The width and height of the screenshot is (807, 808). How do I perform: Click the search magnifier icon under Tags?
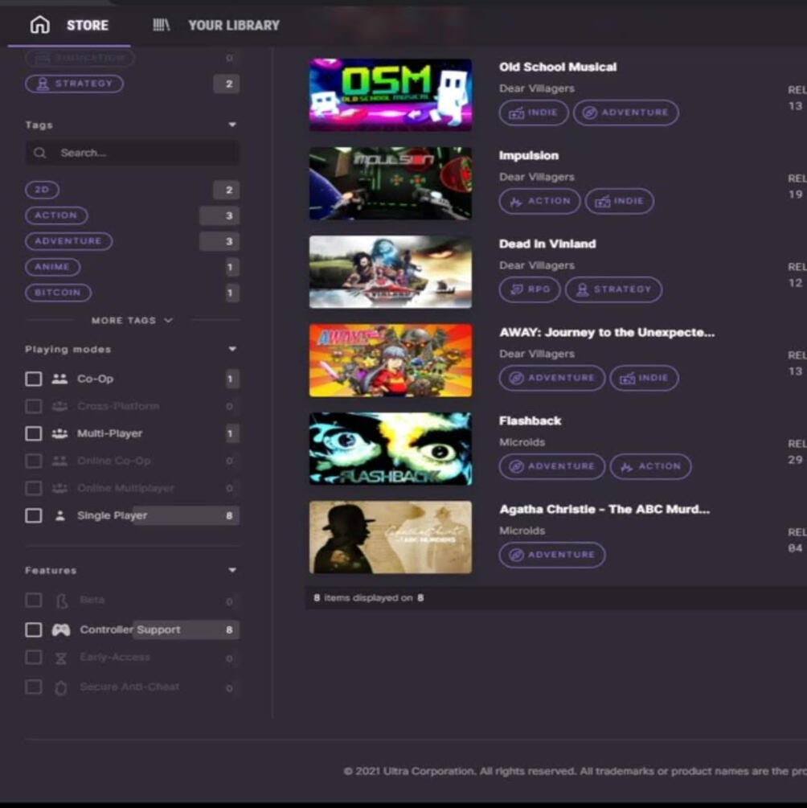pos(40,153)
